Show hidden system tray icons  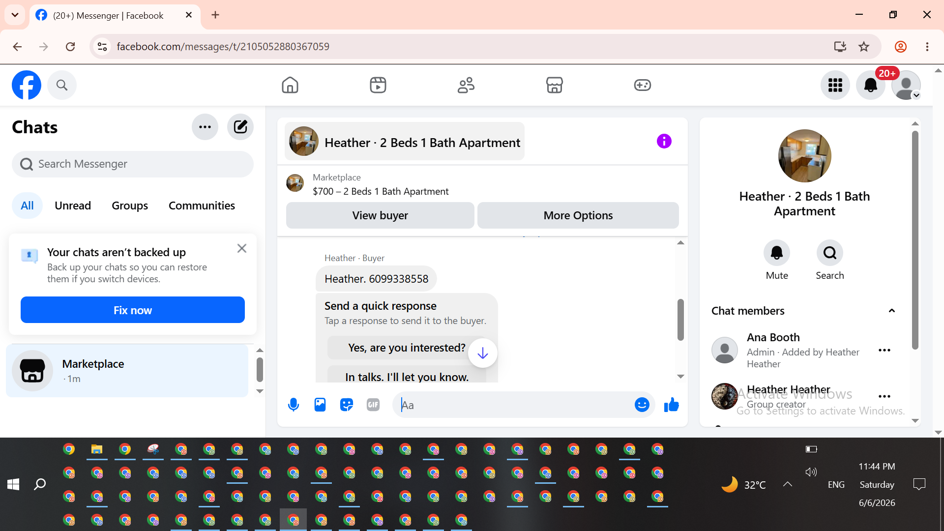click(x=788, y=484)
